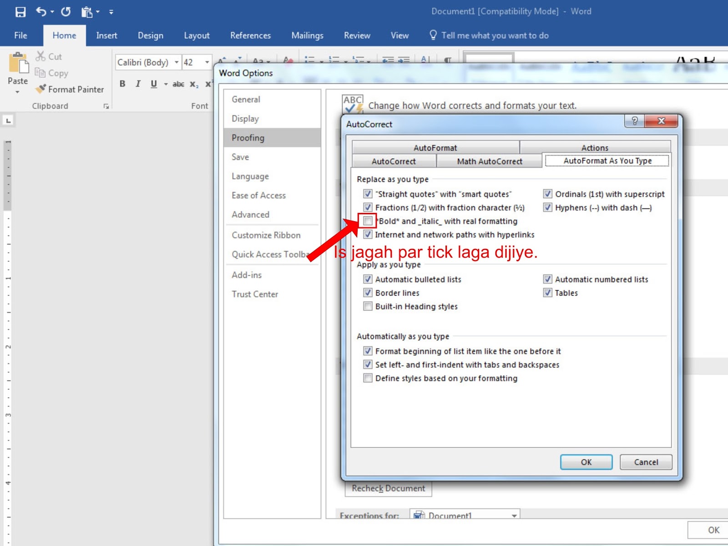The width and height of the screenshot is (728, 546).
Task: Enable Built-in Heading styles checkbox
Action: (x=368, y=306)
